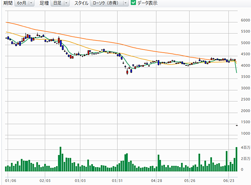Click the 6000 price axis label
The width and height of the screenshot is (251, 185).
[x=245, y=20]
